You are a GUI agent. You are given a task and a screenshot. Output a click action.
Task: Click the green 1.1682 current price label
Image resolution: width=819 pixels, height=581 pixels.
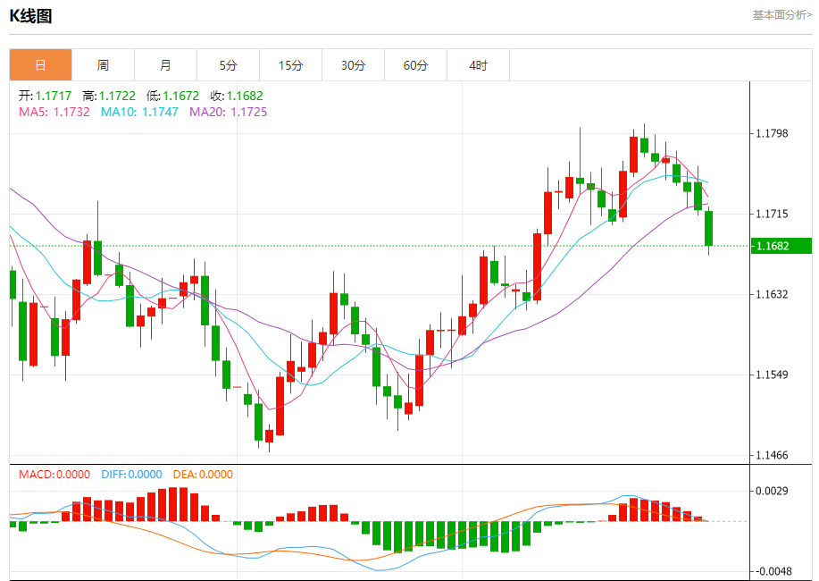pos(781,246)
